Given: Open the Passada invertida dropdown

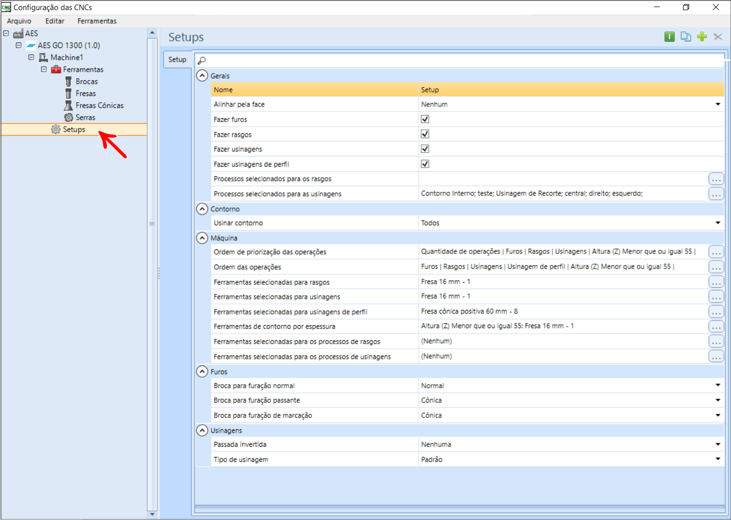Looking at the screenshot, I should coord(717,444).
